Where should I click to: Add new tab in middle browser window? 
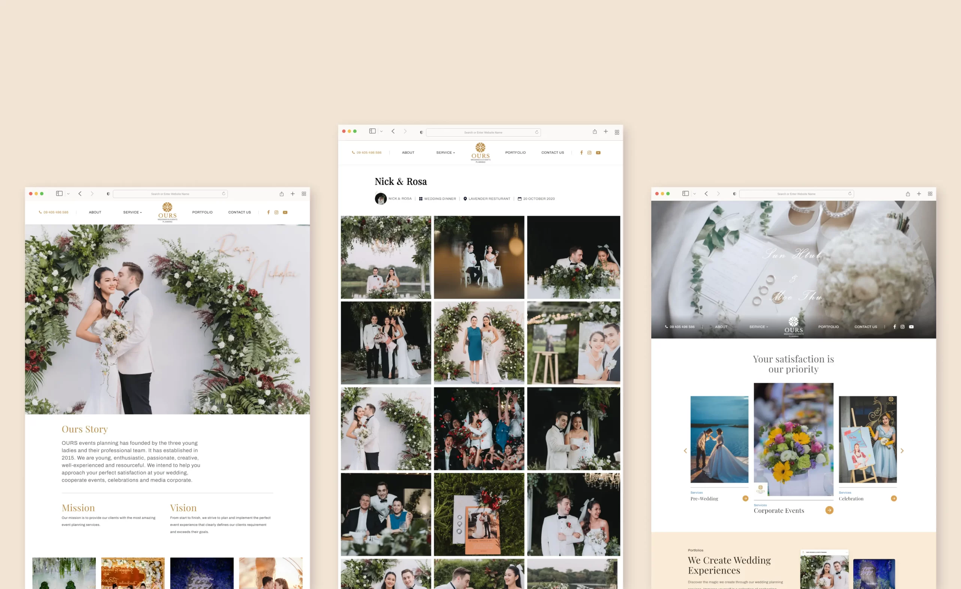(x=606, y=132)
